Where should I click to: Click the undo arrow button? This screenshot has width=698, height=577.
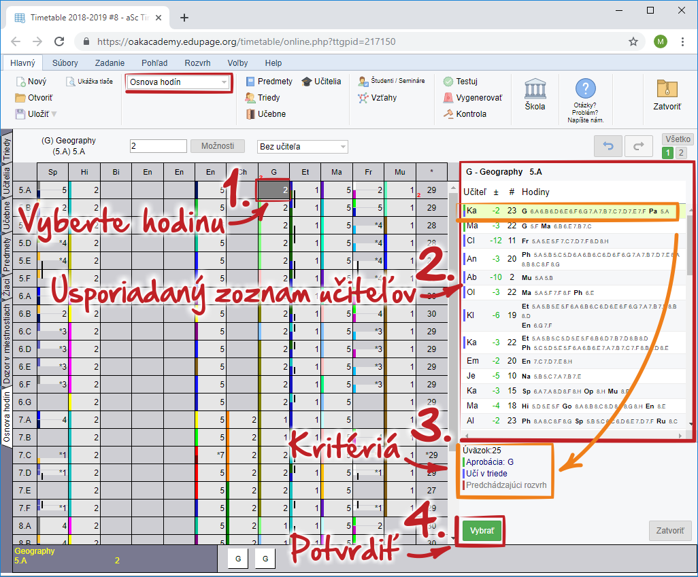pyautogui.click(x=608, y=146)
